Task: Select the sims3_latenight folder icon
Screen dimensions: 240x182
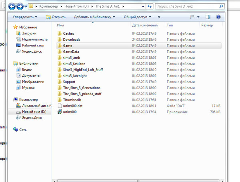Action: [59, 76]
